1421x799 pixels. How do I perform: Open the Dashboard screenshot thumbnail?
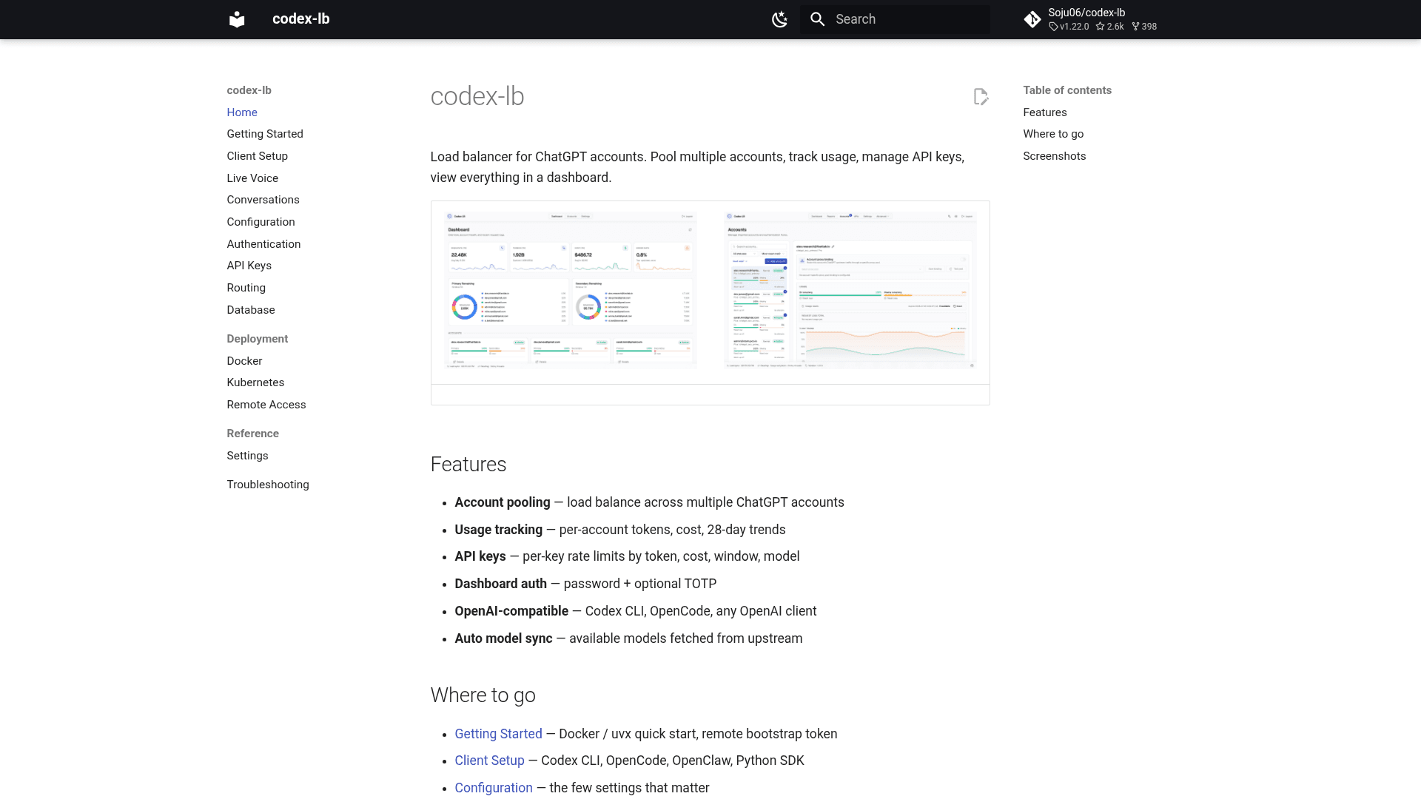(x=571, y=290)
